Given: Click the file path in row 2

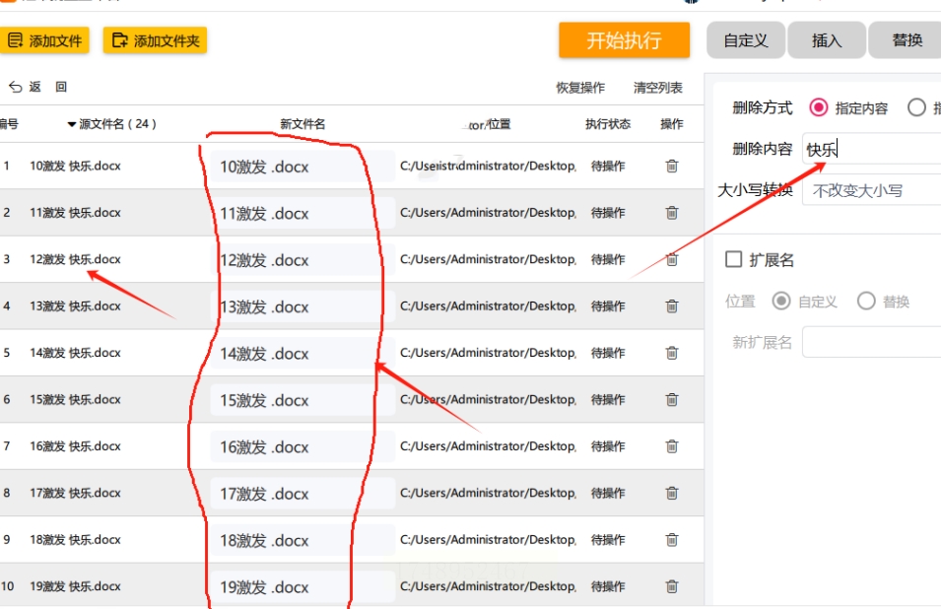Looking at the screenshot, I should click(x=488, y=213).
